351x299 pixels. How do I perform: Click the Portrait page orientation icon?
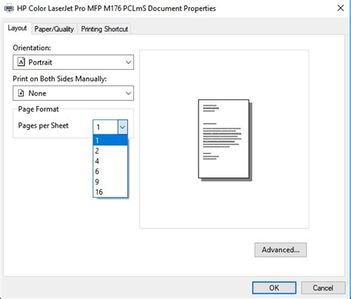pyautogui.click(x=21, y=62)
